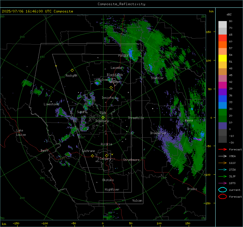Viewport: 243px width, 227px height.
Task: Click the orange 111V arrow legend icon
Action: click(x=222, y=163)
